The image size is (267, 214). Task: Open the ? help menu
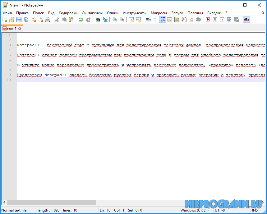tap(226, 13)
